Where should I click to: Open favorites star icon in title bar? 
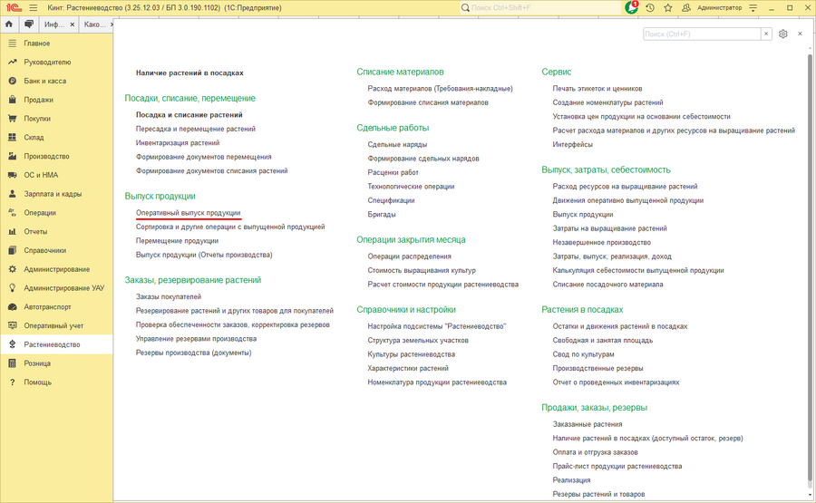[x=668, y=8]
